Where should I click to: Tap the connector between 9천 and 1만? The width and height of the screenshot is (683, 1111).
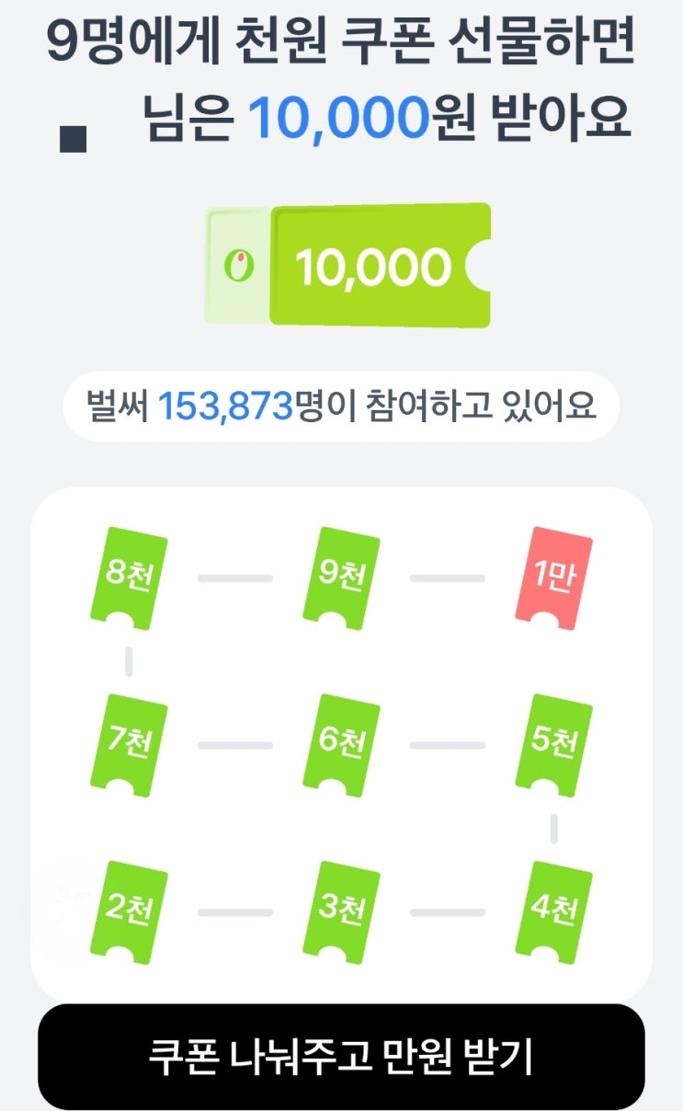tap(448, 578)
